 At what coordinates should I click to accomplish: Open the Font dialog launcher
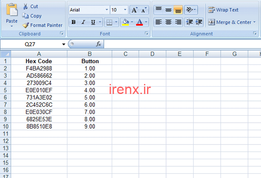pos(147,34)
